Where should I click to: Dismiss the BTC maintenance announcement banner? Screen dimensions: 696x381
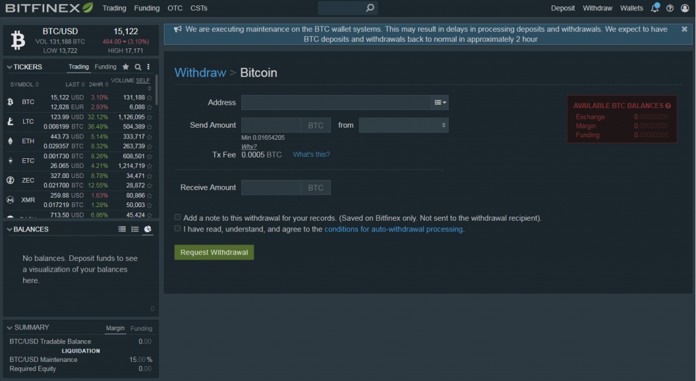pyautogui.click(x=684, y=29)
